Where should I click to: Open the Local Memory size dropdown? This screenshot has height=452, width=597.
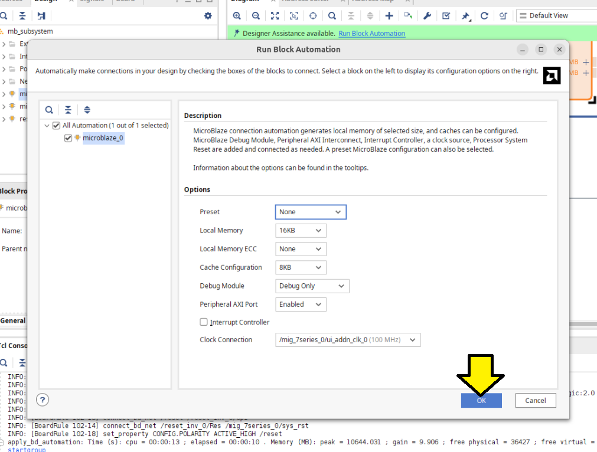click(x=301, y=231)
